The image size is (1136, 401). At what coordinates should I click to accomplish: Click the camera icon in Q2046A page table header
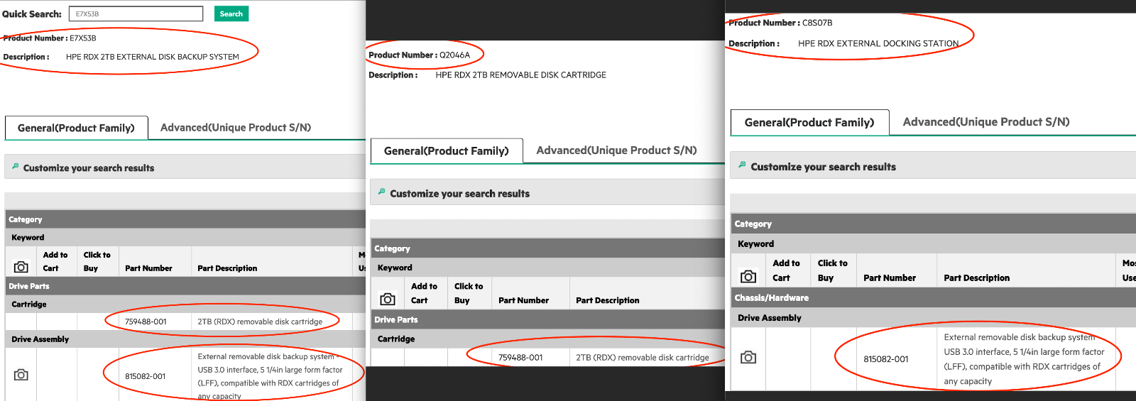coord(388,299)
